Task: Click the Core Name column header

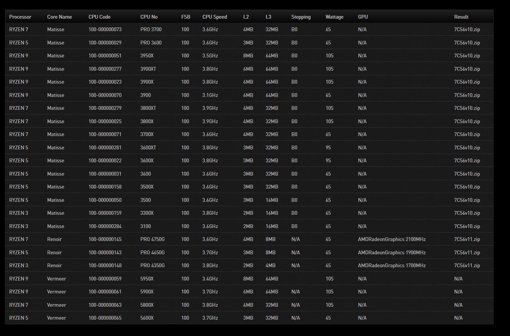Action: (x=59, y=17)
